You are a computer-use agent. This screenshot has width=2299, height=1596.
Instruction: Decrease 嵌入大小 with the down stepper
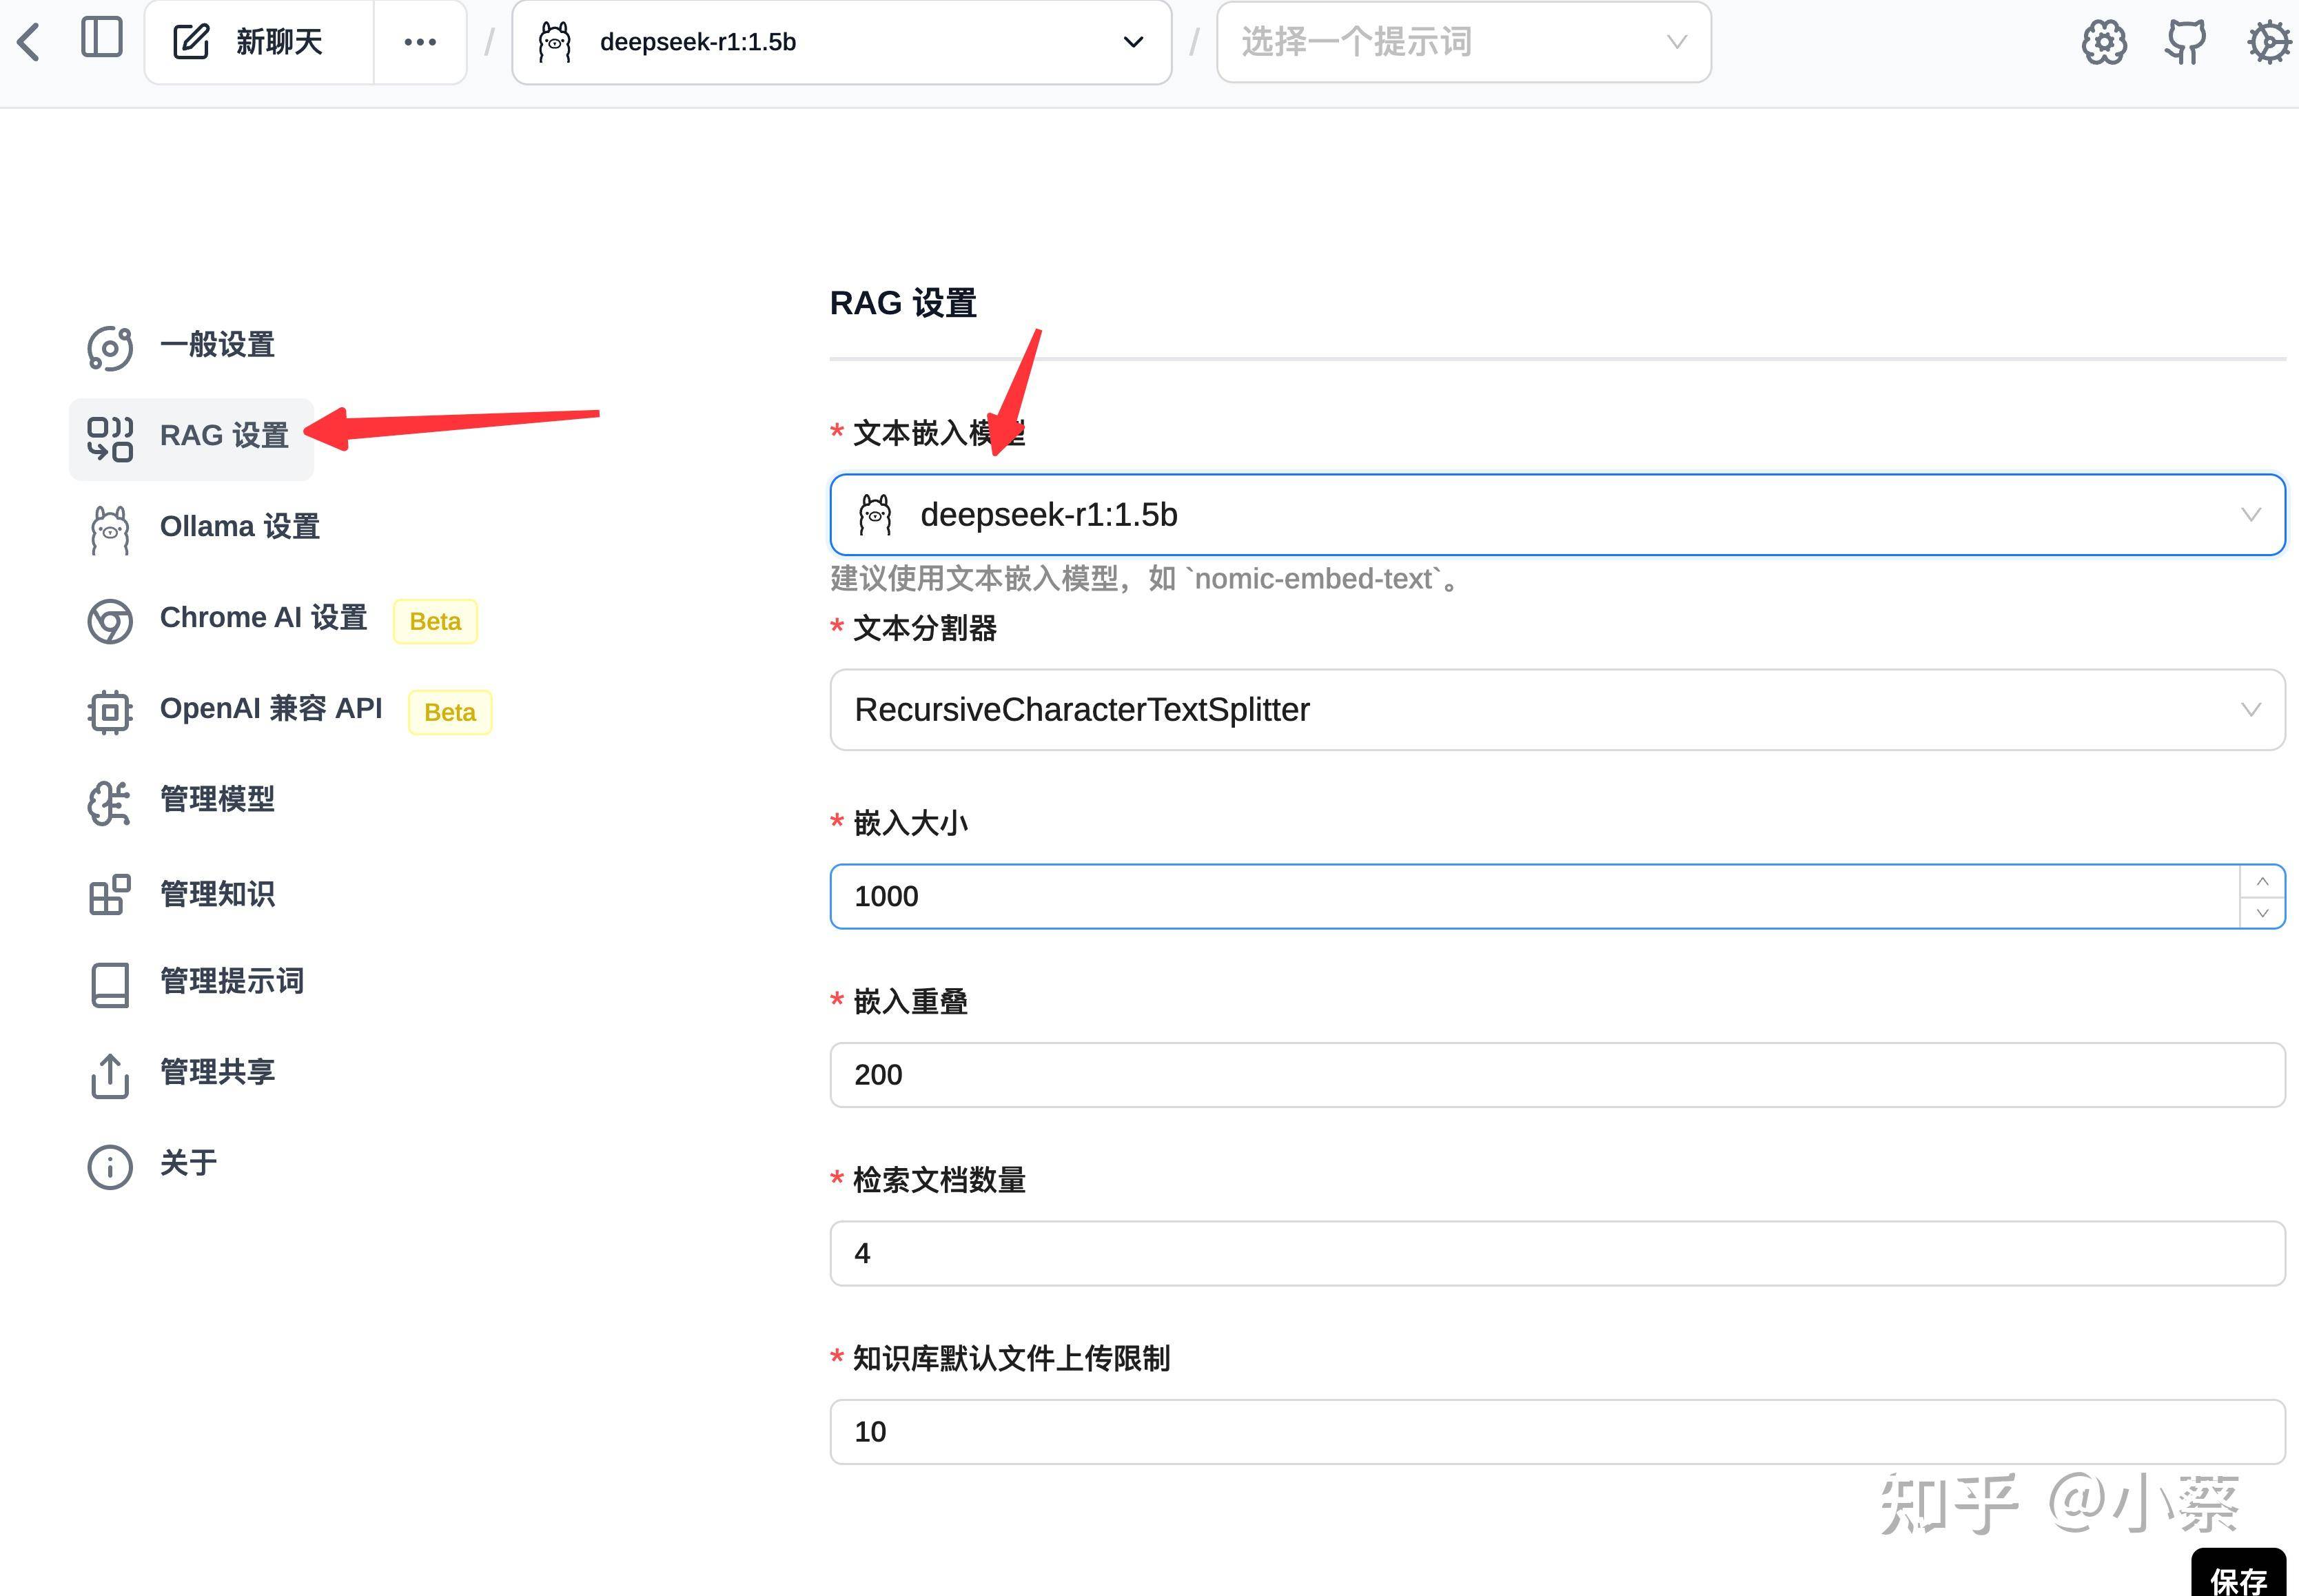click(2262, 912)
